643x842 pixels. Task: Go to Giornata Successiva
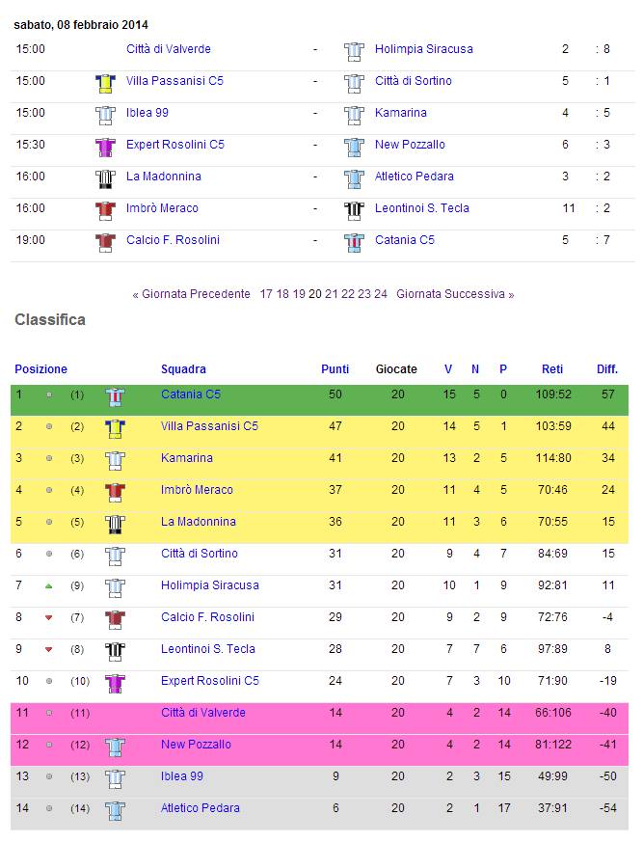click(455, 294)
